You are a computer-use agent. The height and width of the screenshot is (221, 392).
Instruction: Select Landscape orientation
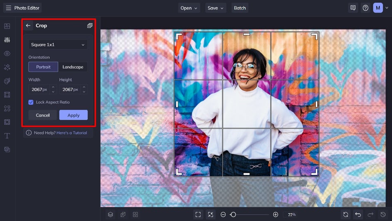click(x=73, y=67)
